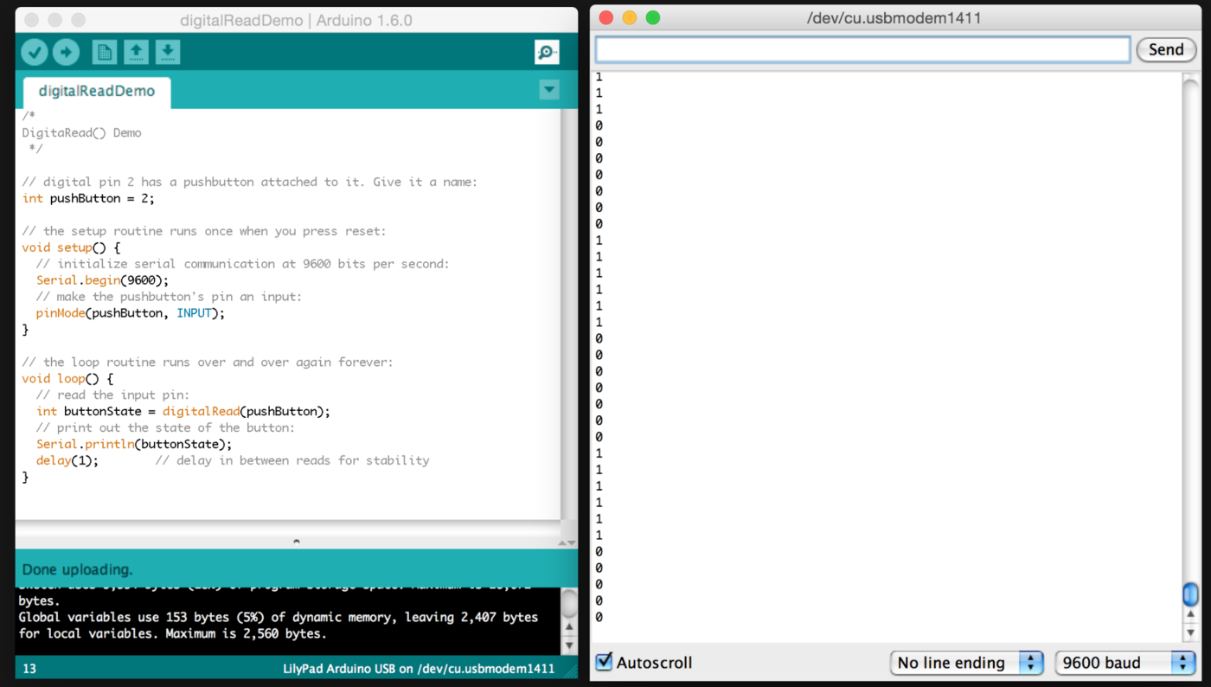Click the 'void loop() {' line
Image resolution: width=1211 pixels, height=687 pixels.
[67, 379]
